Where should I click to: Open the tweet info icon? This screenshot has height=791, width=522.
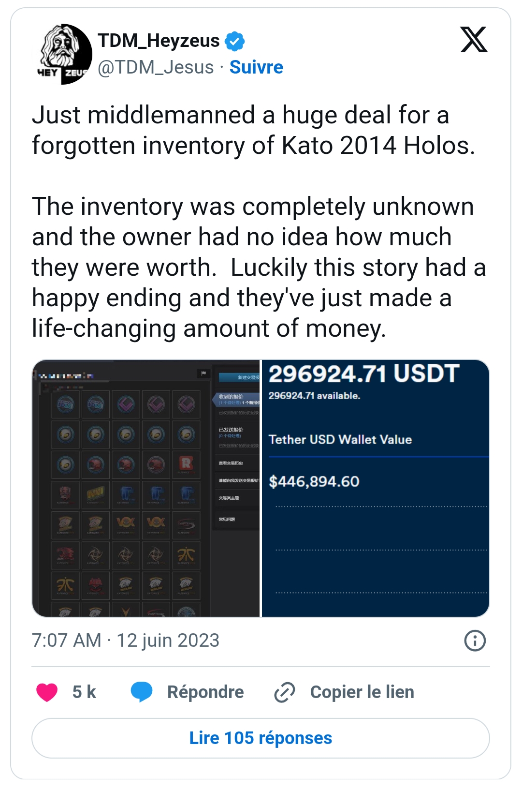point(475,641)
